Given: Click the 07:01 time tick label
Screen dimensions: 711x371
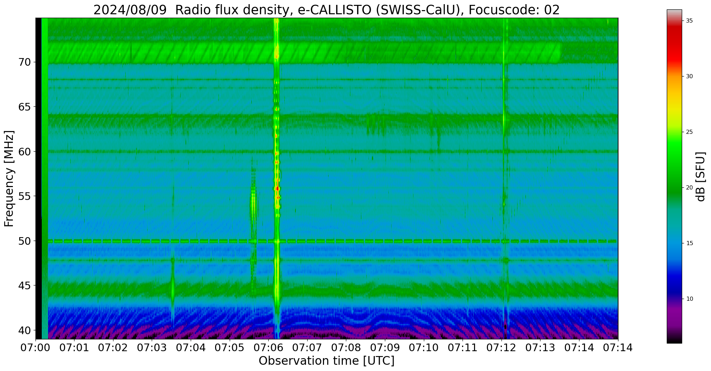Looking at the screenshot, I should click(x=74, y=347).
